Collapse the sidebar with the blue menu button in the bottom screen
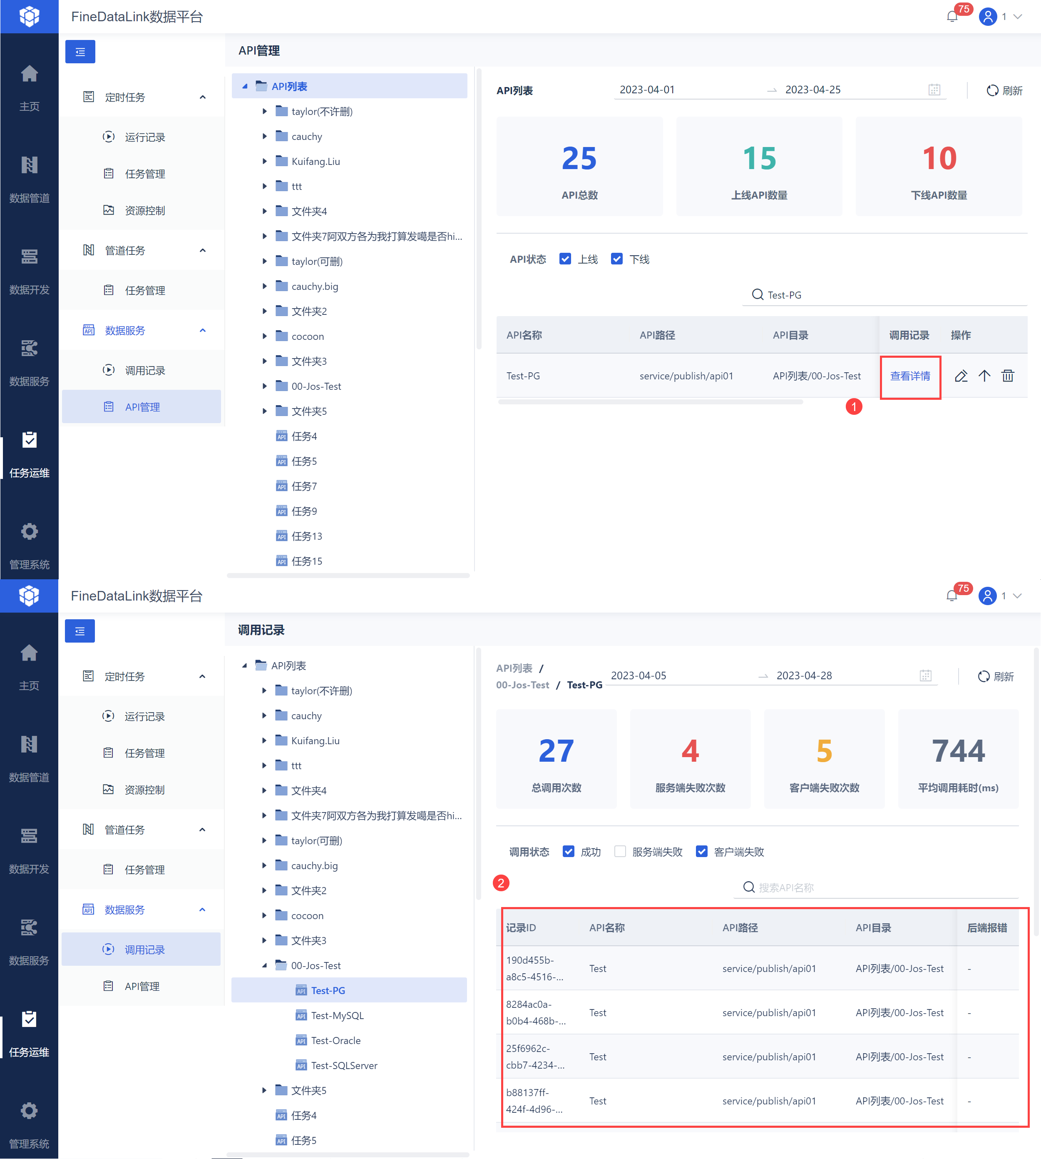1041x1159 pixels. [x=80, y=631]
